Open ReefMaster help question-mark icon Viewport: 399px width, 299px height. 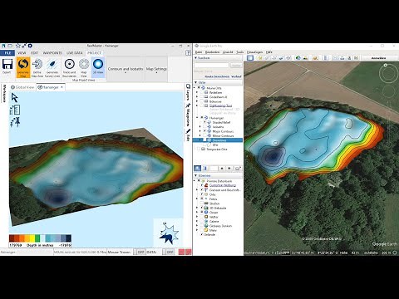[x=188, y=52]
